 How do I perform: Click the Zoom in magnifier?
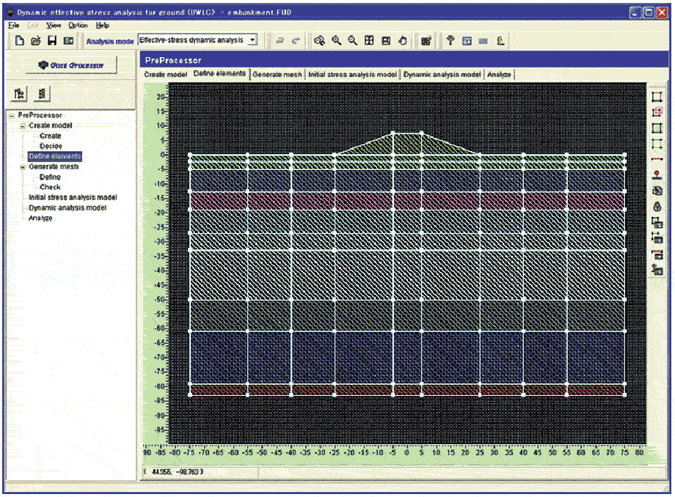coord(336,41)
